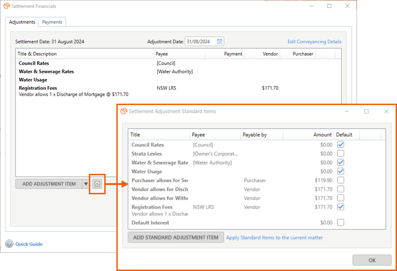Click the $171.70 Vendor amount for Registration Fees

(270, 88)
